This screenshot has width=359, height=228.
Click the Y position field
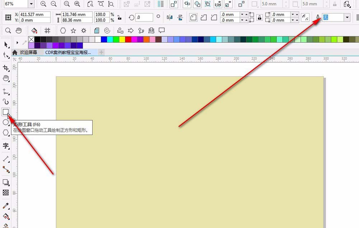[35, 20]
